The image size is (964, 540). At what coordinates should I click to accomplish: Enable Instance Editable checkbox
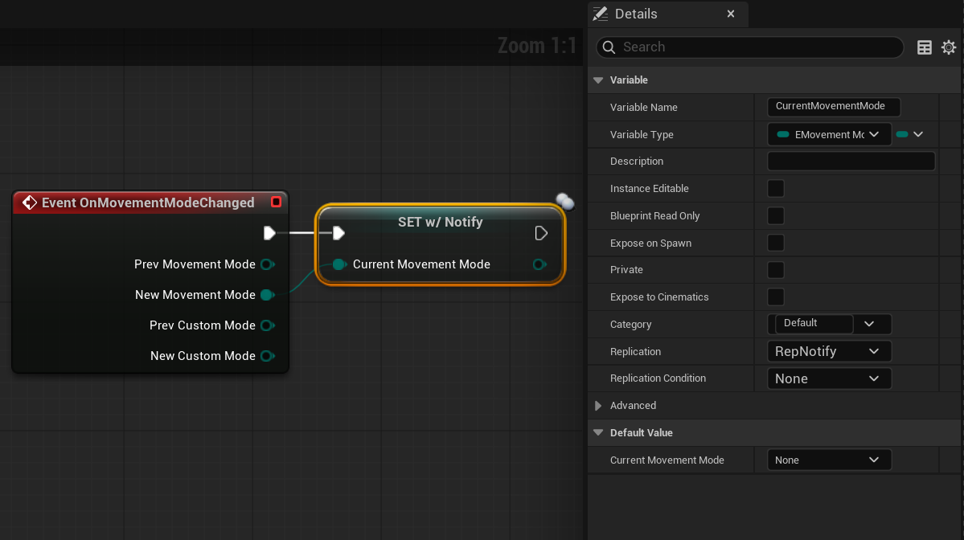775,188
